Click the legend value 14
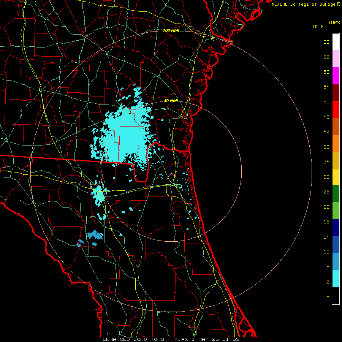Screen dimensions: 342x342 (x=326, y=237)
